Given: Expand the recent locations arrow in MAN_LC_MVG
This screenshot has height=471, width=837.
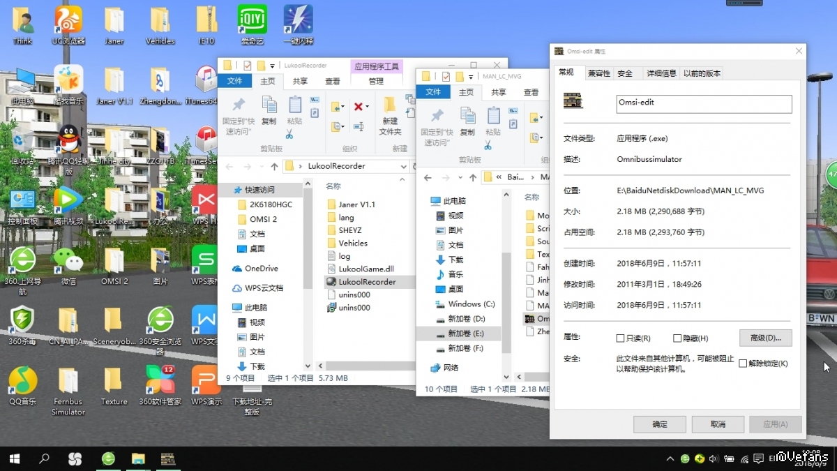Looking at the screenshot, I should [x=460, y=177].
